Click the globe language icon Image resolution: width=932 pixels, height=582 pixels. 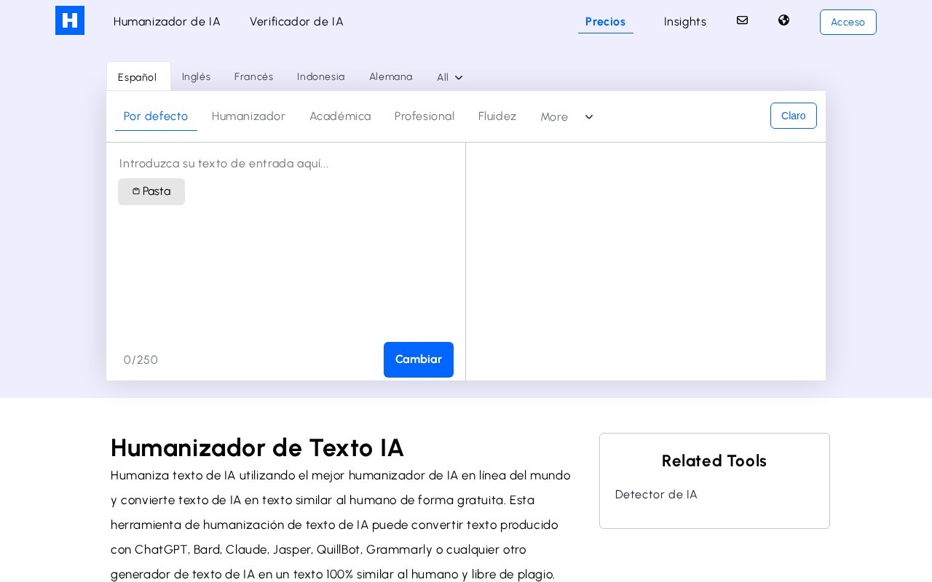[783, 20]
